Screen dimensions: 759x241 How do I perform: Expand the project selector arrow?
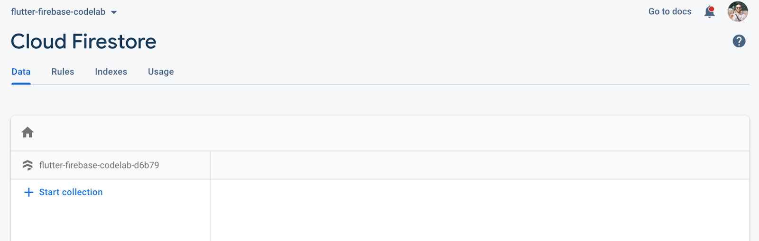pyautogui.click(x=114, y=12)
